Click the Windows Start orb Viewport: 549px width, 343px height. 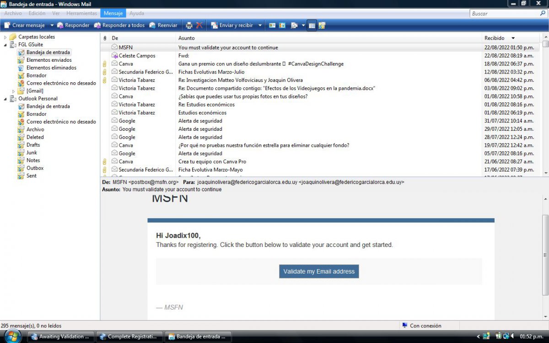pyautogui.click(x=12, y=336)
